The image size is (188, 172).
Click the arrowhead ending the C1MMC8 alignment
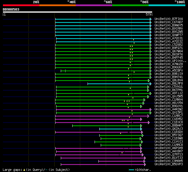(x=141, y=145)
